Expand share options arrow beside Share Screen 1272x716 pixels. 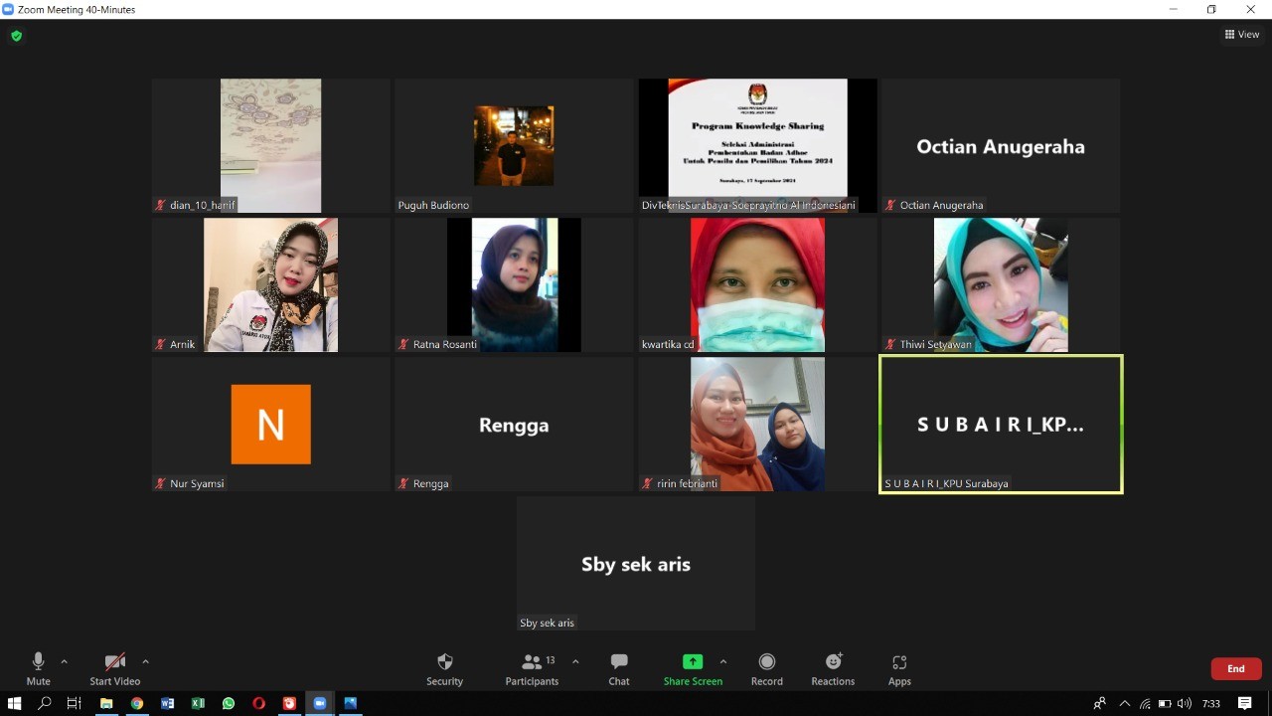[x=722, y=661]
